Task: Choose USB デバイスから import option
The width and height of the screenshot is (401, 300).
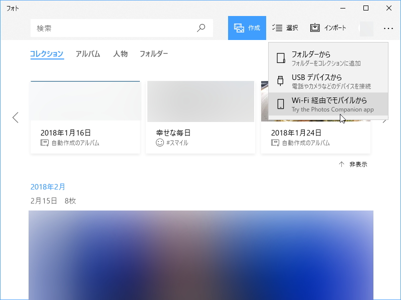Action: (x=316, y=81)
